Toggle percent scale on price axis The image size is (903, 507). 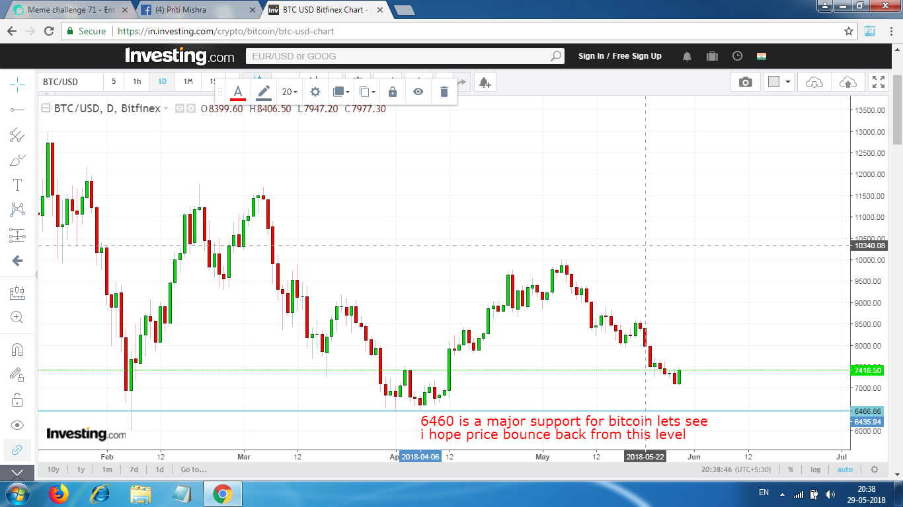click(x=791, y=469)
